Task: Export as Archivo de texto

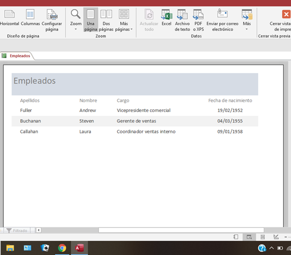Action: pyautogui.click(x=182, y=20)
